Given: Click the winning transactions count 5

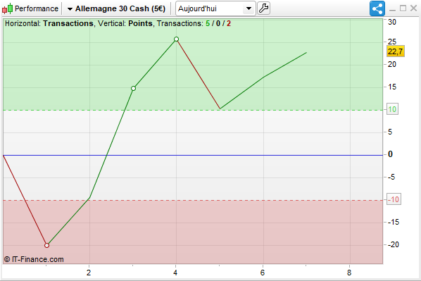Looking at the screenshot, I should click(208, 24).
